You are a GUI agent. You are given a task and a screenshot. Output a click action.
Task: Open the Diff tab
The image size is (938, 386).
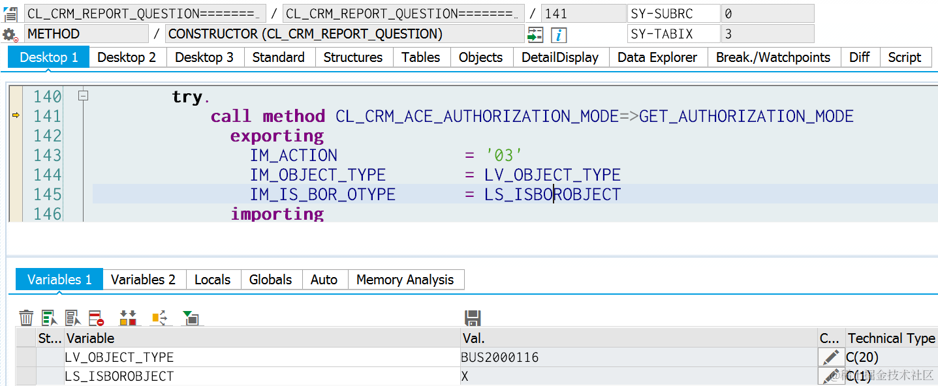(x=860, y=57)
